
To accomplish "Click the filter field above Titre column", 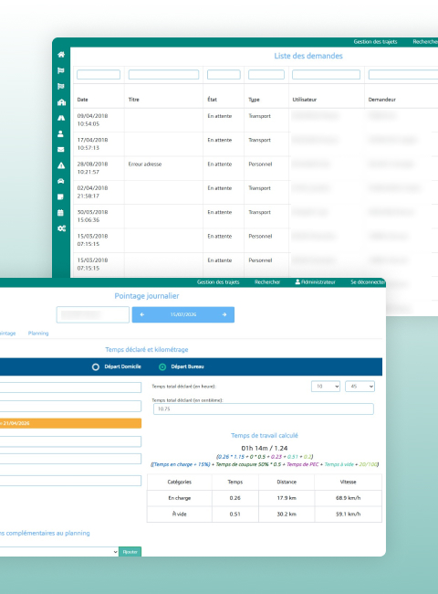I will point(163,75).
